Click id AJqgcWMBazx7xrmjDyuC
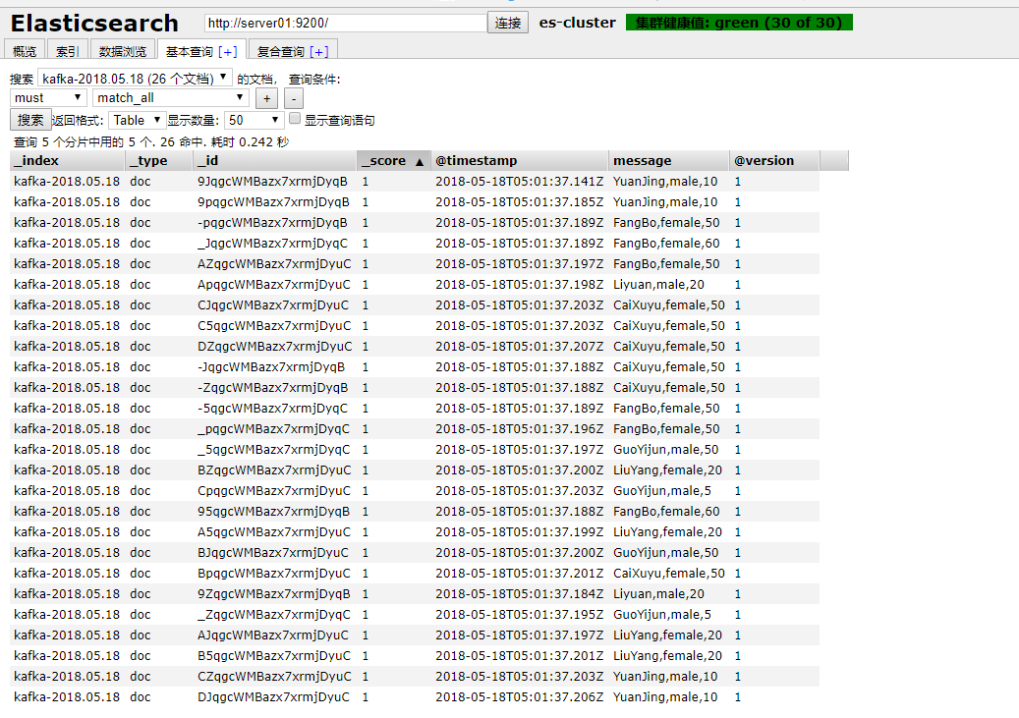 pos(273,635)
